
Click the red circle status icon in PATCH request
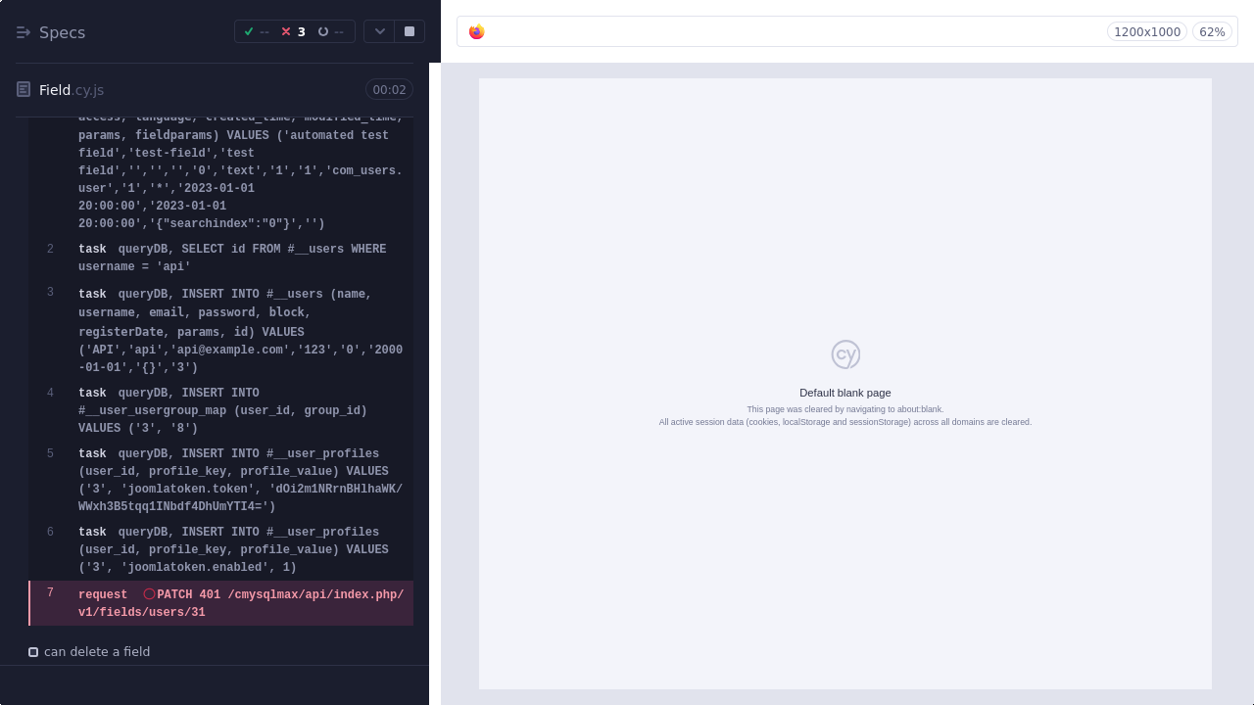[x=149, y=594]
